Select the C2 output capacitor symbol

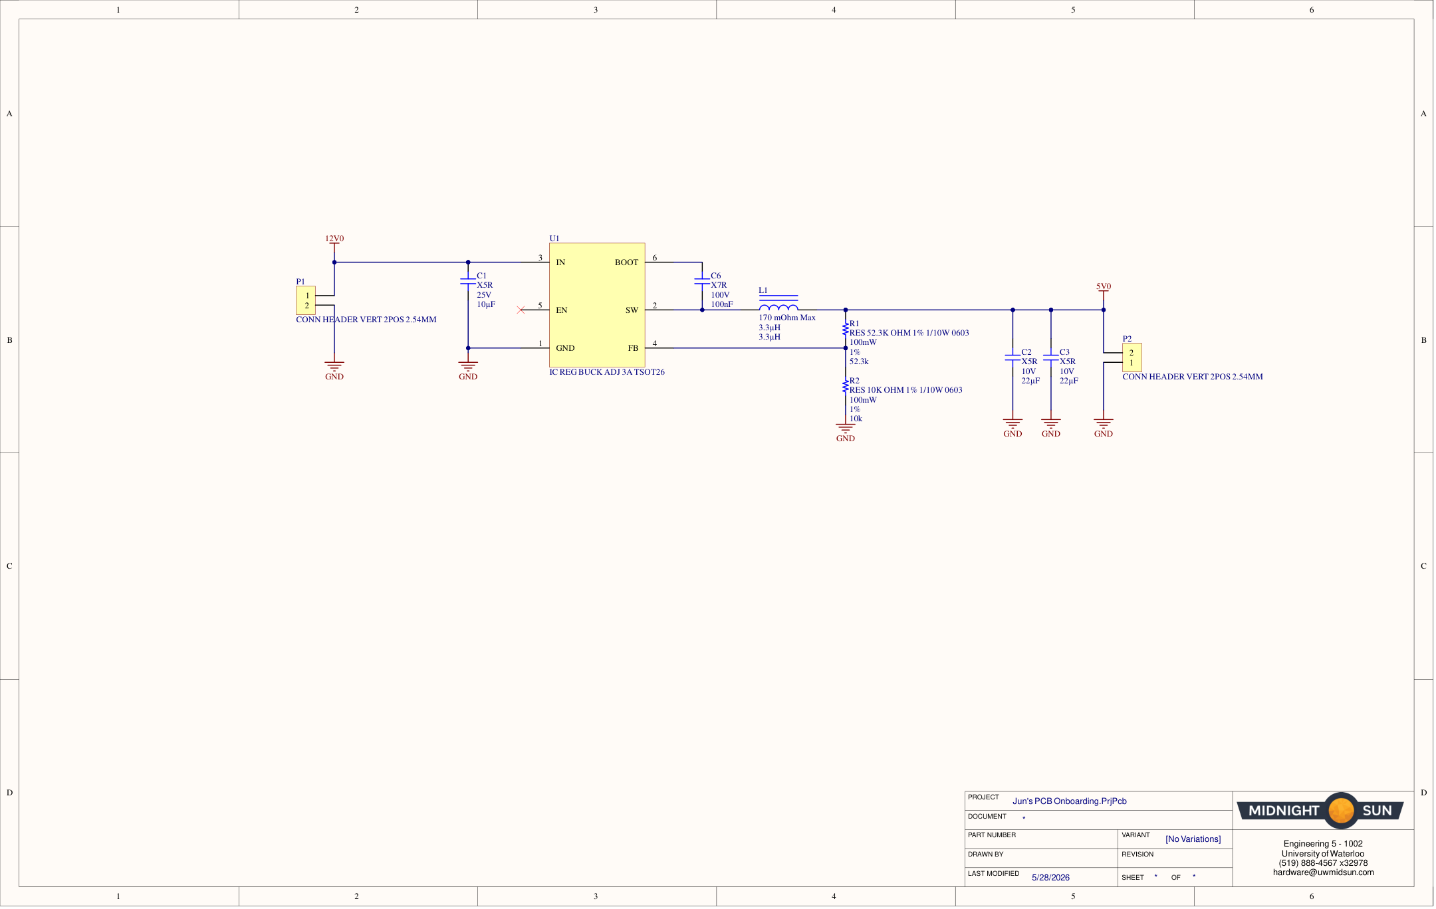pos(1013,358)
